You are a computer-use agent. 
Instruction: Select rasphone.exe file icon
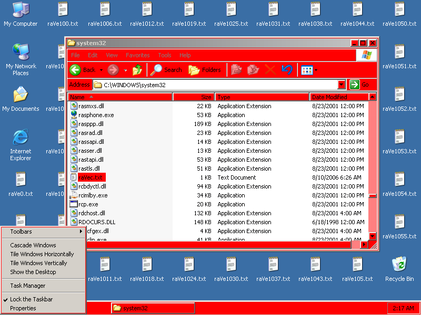pos(74,115)
